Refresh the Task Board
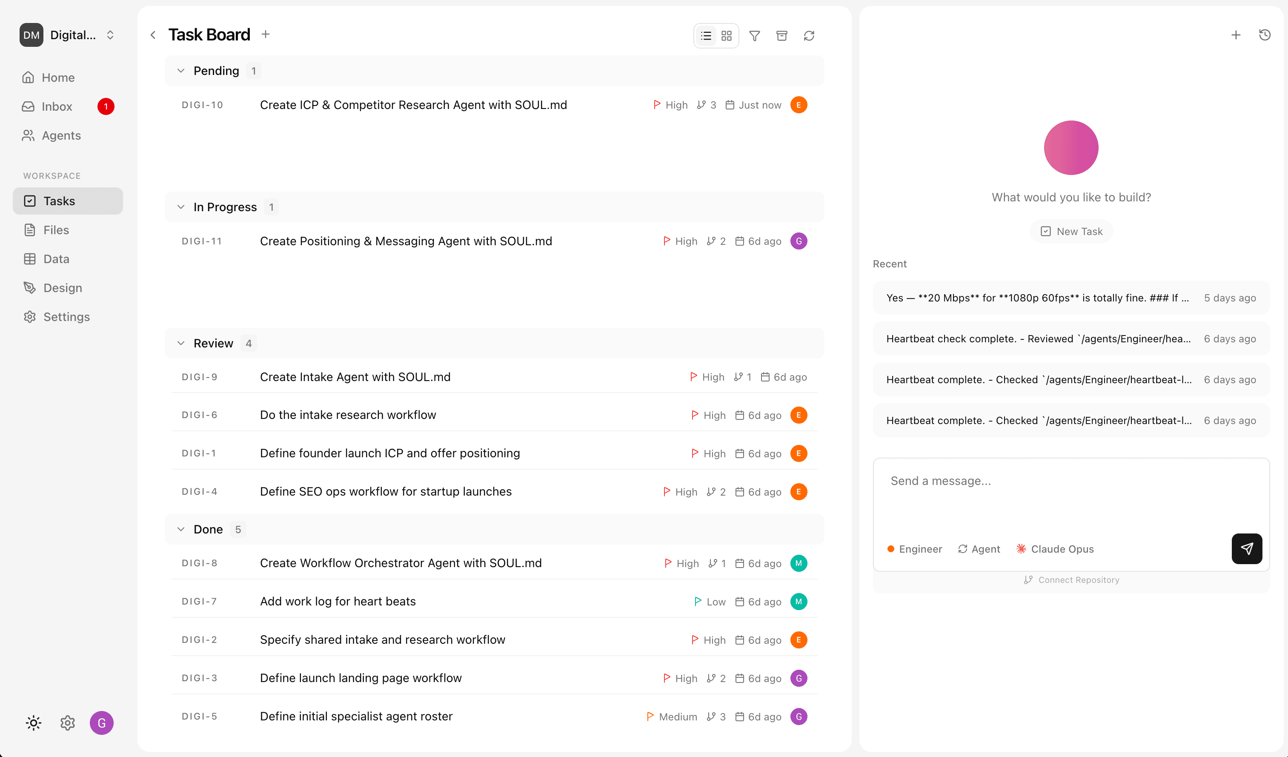 [x=809, y=35]
